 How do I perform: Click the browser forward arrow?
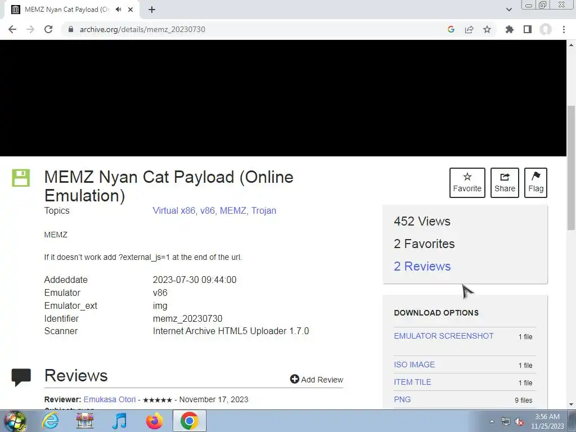(30, 29)
